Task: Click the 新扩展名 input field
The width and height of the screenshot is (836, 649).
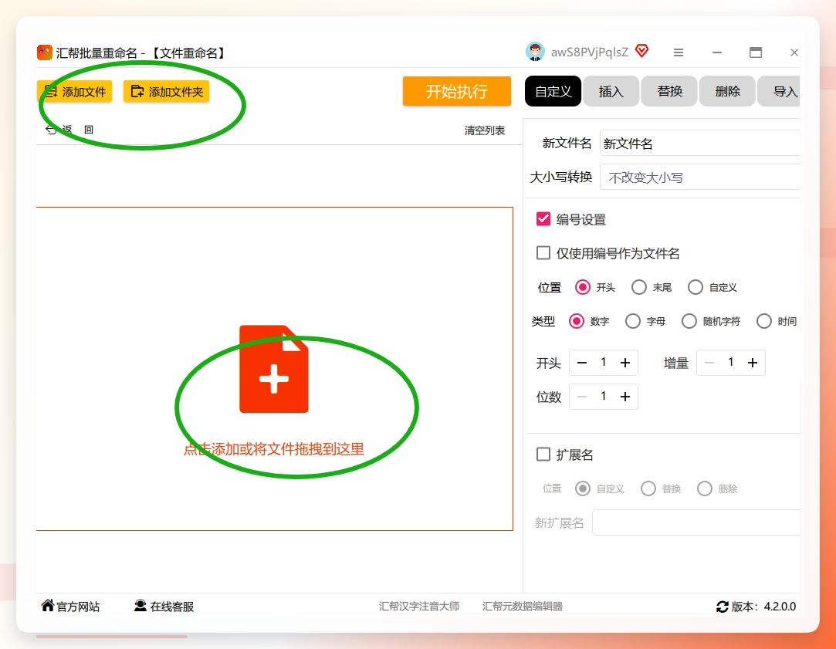Action: coord(696,522)
